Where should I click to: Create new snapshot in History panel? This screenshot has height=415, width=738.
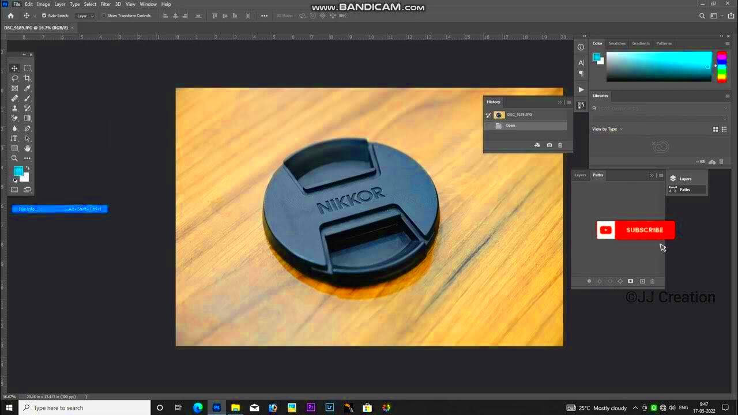549,145
